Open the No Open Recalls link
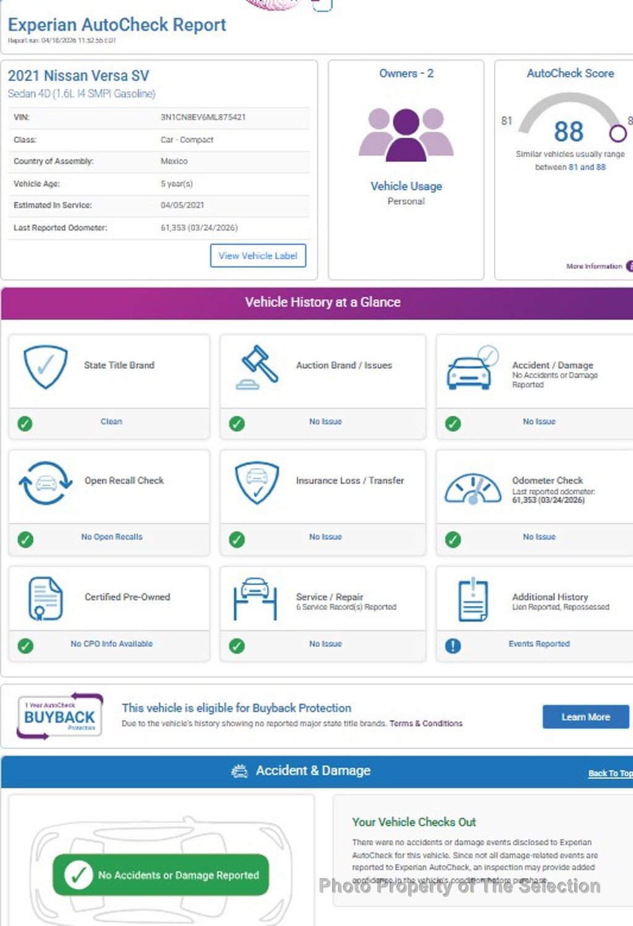The image size is (633, 926). tap(112, 537)
